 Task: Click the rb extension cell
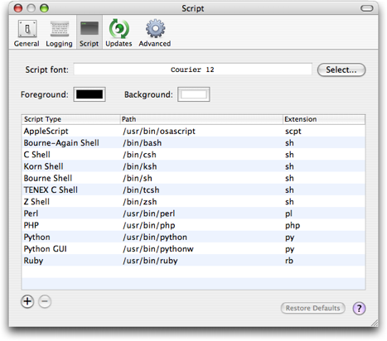[x=289, y=261]
